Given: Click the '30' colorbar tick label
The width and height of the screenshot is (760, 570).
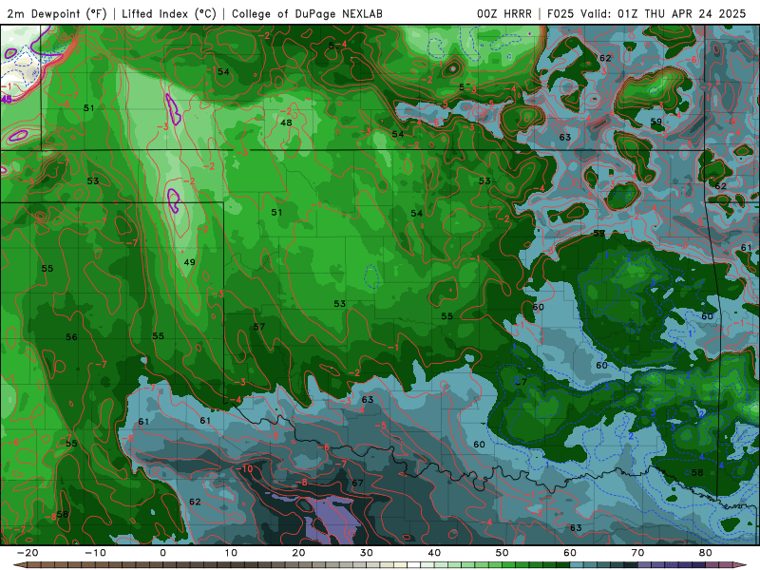Looking at the screenshot, I should click(x=367, y=553).
